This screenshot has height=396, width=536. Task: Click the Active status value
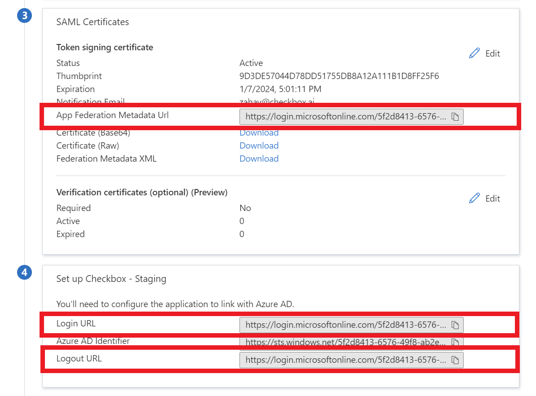coord(251,63)
